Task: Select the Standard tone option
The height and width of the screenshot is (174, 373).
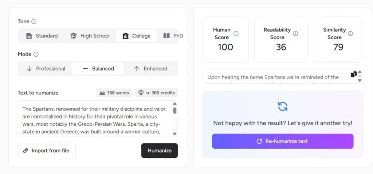Action: click(42, 36)
